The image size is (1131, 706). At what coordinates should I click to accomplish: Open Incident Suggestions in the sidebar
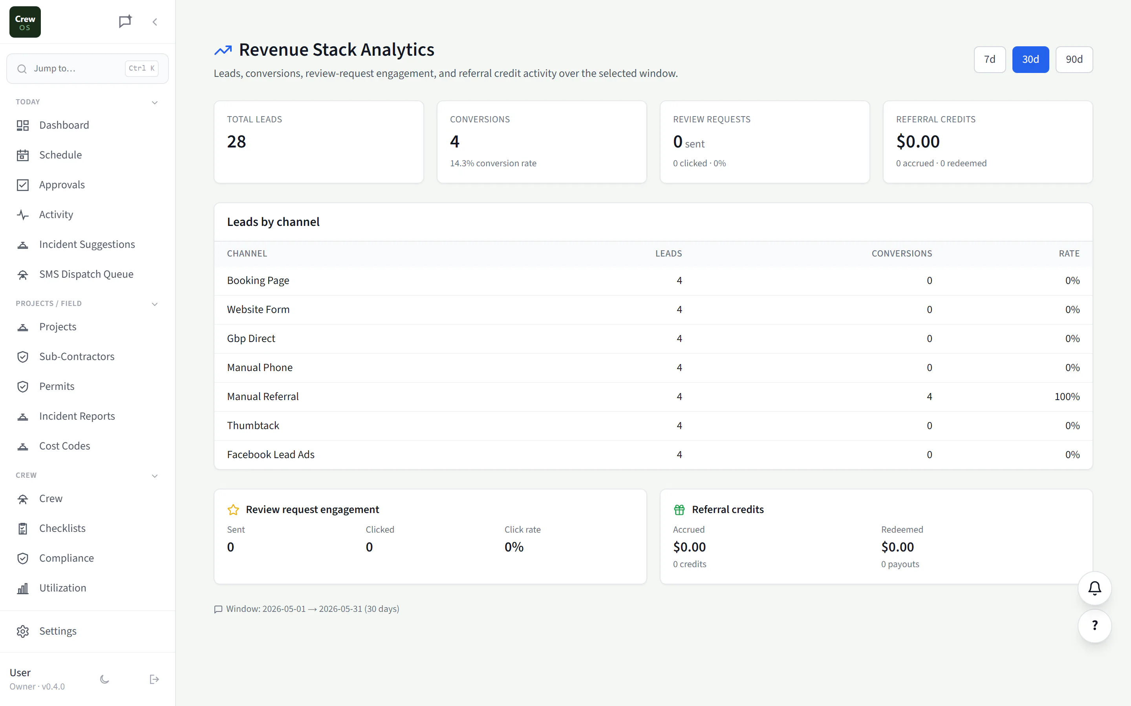pos(88,245)
